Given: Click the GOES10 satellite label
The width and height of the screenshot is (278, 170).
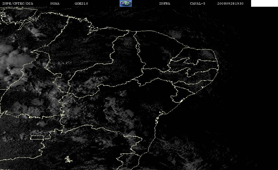Looking at the screenshot, I should click(x=81, y=3).
